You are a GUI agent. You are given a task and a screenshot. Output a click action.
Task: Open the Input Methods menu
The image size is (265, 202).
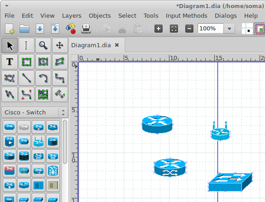point(187,15)
